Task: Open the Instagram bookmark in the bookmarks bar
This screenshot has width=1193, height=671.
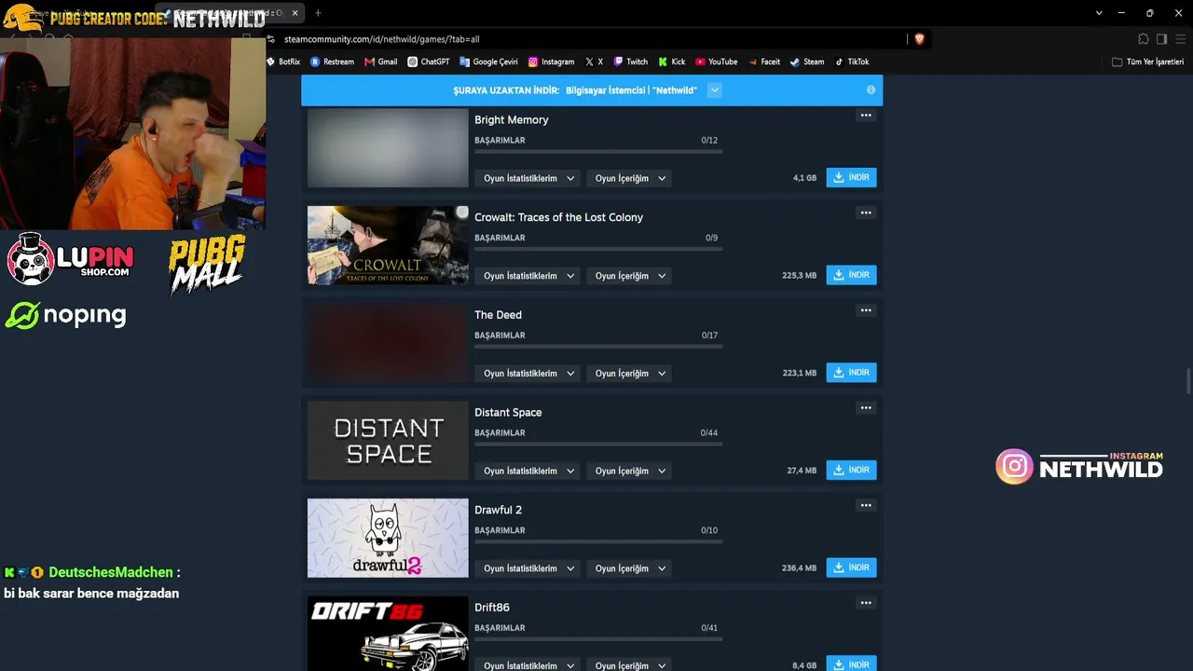Action: (551, 62)
